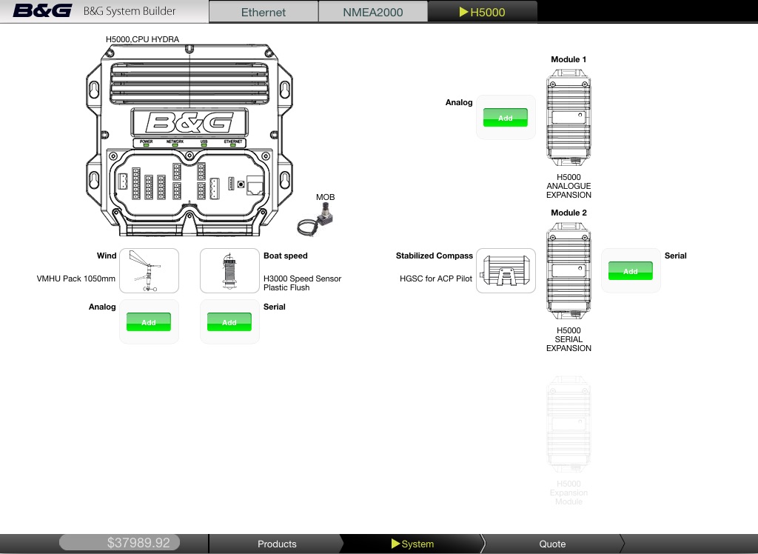Switch to the NMEA2000 tab
This screenshot has height=554, width=758.
pyautogui.click(x=373, y=12)
